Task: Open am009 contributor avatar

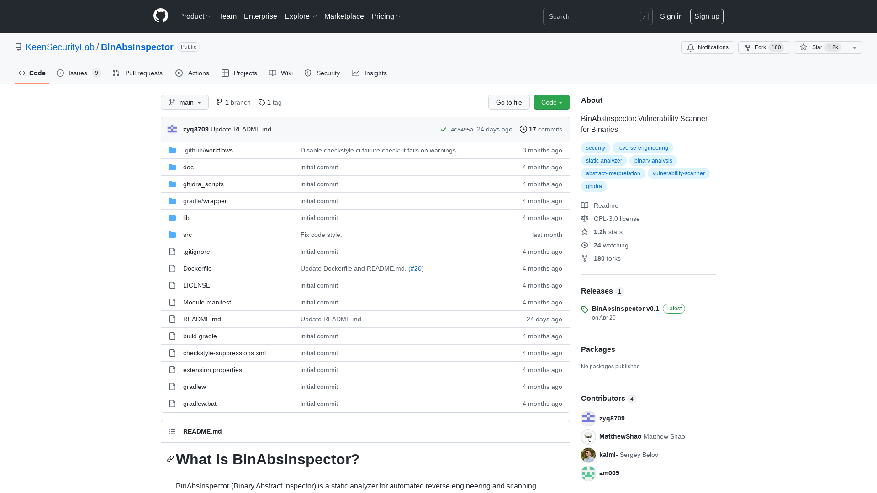Action: (x=588, y=473)
